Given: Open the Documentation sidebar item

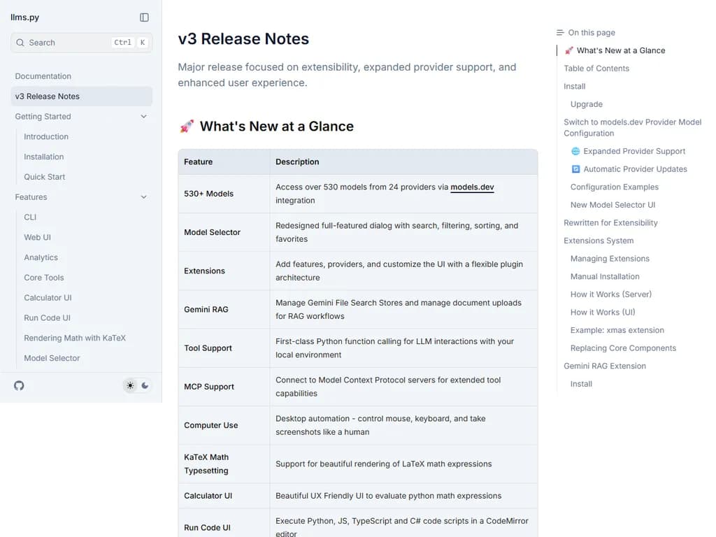Looking at the screenshot, I should click(x=43, y=76).
